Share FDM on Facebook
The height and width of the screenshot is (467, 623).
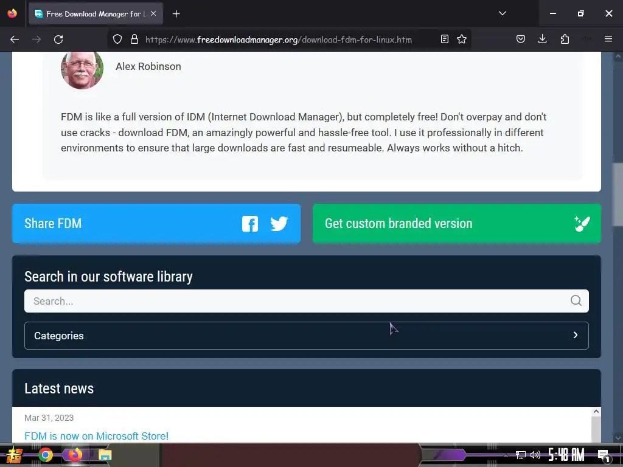[250, 224]
